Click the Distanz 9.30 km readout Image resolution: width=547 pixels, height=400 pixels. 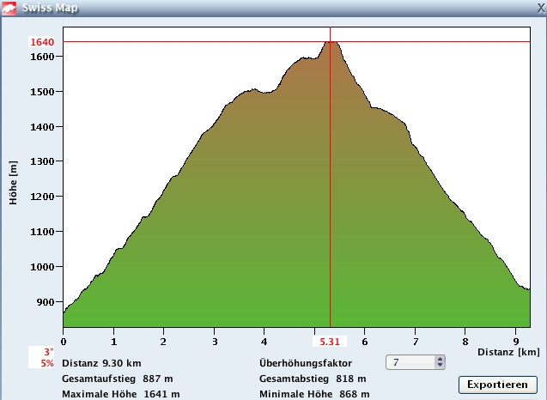(x=101, y=362)
